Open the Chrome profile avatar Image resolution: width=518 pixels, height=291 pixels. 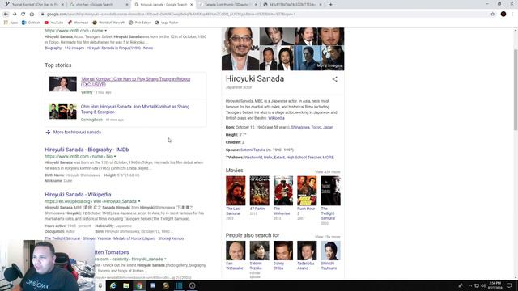click(503, 15)
